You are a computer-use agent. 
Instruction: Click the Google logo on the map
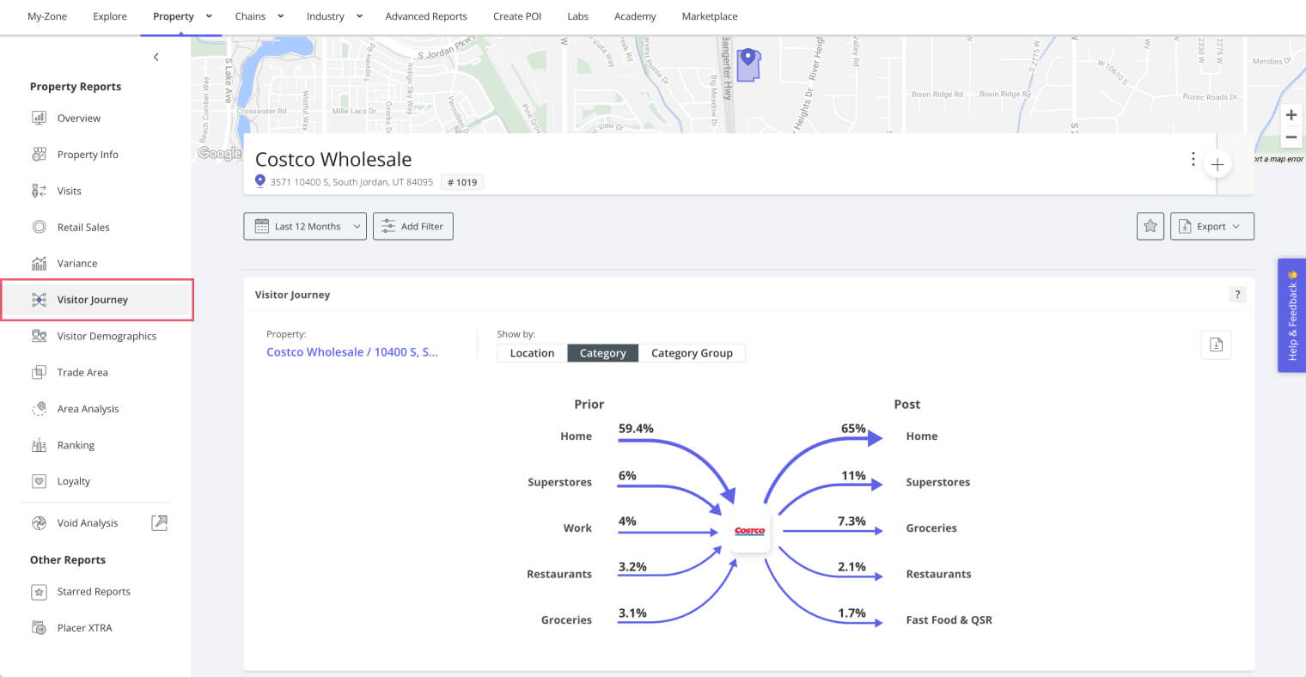pos(220,153)
